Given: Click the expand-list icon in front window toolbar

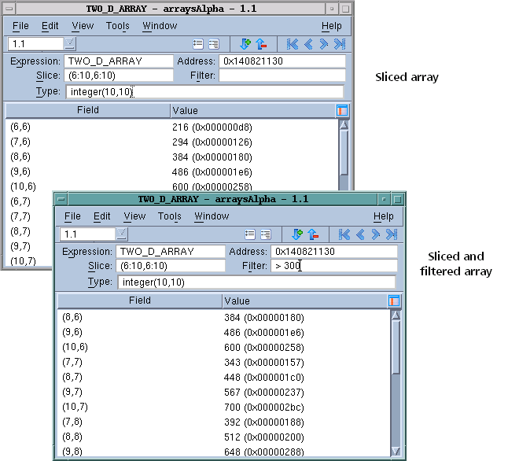Looking at the screenshot, I should [x=250, y=234].
